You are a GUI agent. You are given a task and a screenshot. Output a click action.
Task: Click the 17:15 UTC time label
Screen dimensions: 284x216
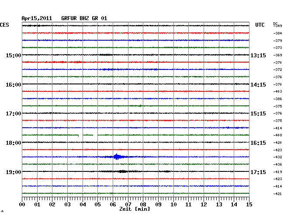pyautogui.click(x=258, y=172)
